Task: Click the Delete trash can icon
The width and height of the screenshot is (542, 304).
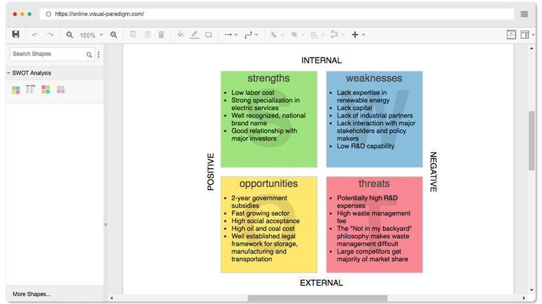Action: pyautogui.click(x=161, y=35)
